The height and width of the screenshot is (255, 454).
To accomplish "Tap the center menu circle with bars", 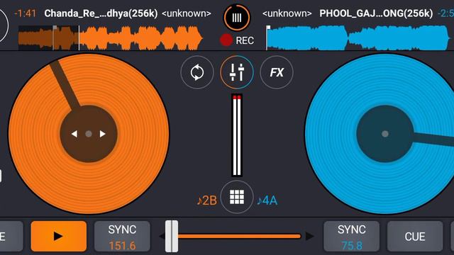I will (x=237, y=18).
